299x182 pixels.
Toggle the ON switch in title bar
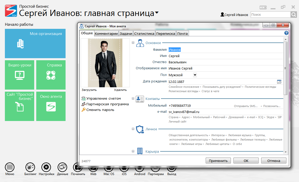[263, 7]
